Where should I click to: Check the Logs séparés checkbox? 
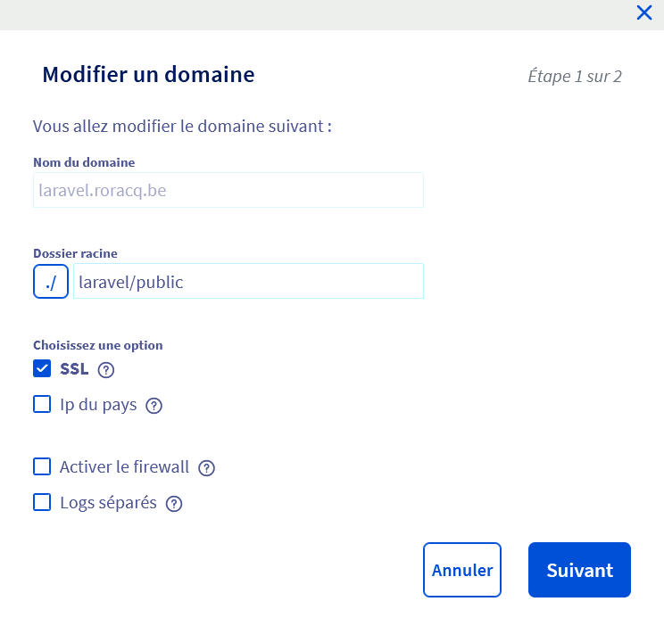[x=42, y=502]
